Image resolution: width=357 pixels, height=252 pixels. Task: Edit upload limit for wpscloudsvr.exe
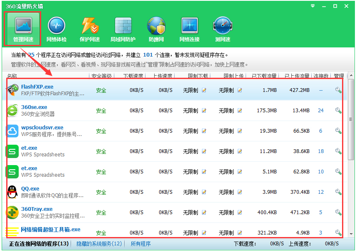click(240, 131)
